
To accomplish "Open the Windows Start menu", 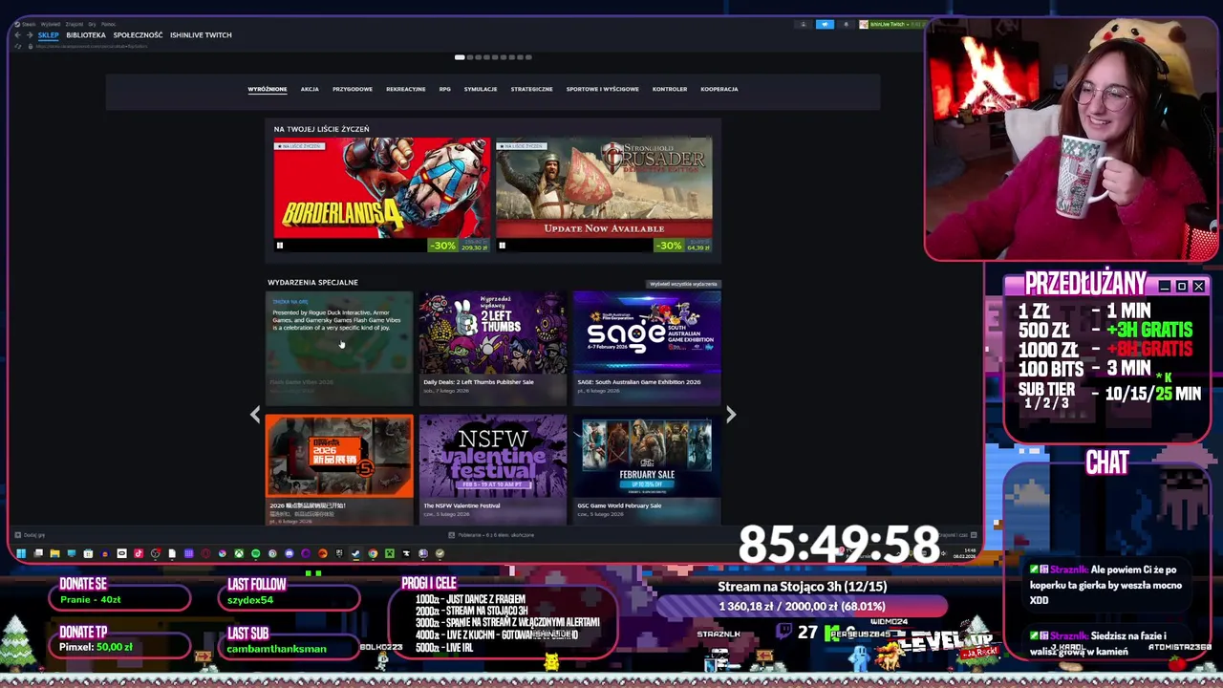I will 21,553.
